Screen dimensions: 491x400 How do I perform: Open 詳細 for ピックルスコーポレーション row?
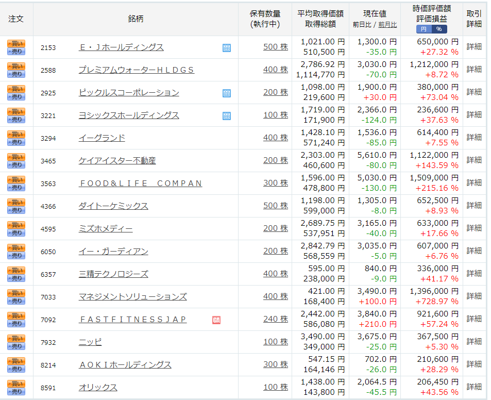coord(474,92)
